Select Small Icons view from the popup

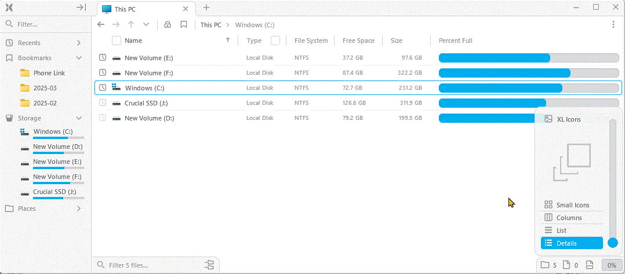click(572, 205)
